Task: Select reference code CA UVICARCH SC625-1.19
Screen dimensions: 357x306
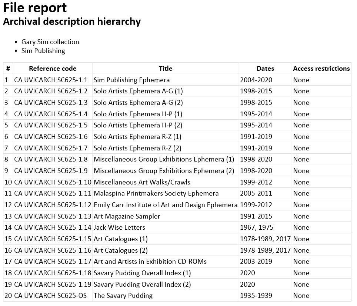Action: (53, 285)
